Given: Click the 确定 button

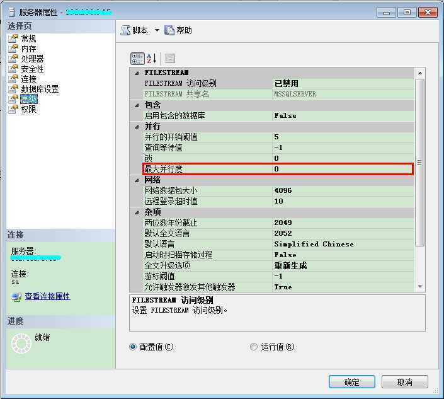Looking at the screenshot, I should coord(352,382).
